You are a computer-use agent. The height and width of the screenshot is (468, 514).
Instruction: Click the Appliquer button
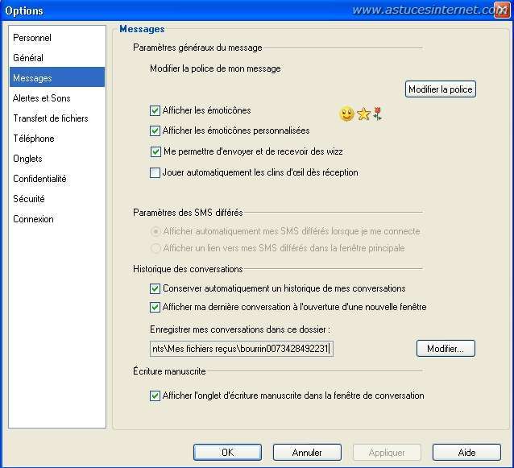click(x=387, y=452)
